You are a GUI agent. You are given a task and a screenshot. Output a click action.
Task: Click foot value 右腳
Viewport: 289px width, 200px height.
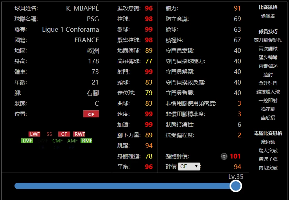click(93, 93)
